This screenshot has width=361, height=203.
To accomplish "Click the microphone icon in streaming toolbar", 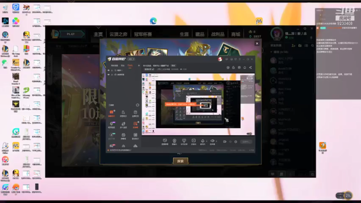I will click(203, 142).
